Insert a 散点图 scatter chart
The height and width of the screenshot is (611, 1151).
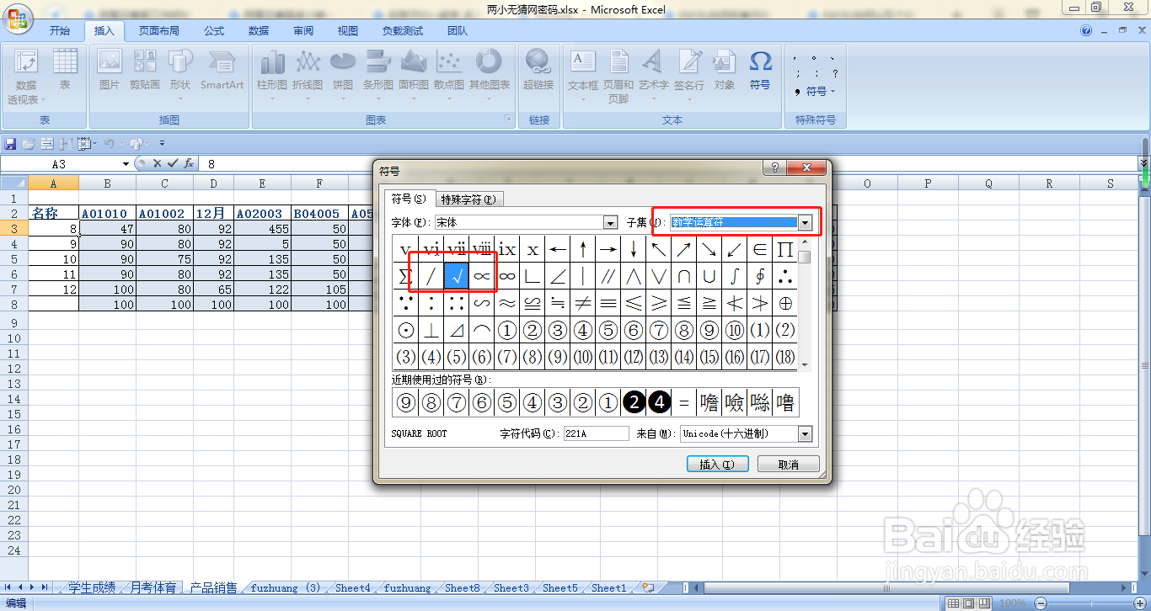click(x=449, y=74)
